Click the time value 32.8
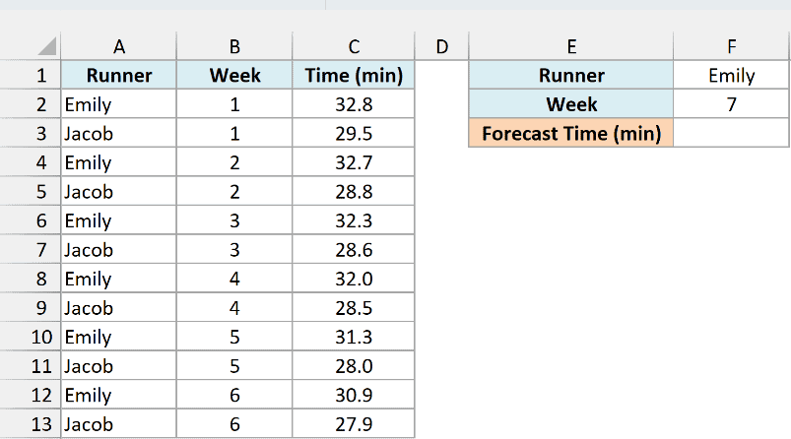The image size is (791, 439). point(354,104)
